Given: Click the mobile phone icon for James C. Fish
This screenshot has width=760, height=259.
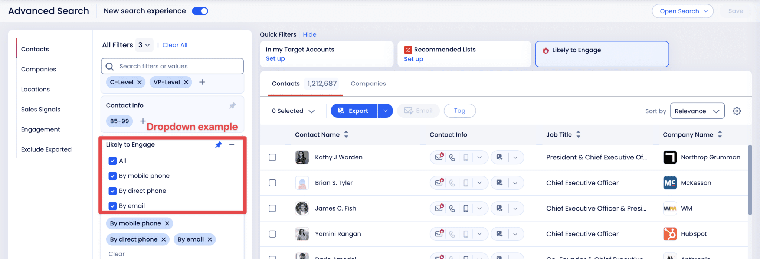Looking at the screenshot, I should tap(465, 208).
